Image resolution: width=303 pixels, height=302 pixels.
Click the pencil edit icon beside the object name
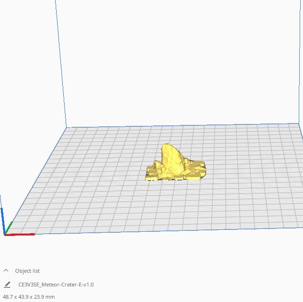(x=7, y=285)
